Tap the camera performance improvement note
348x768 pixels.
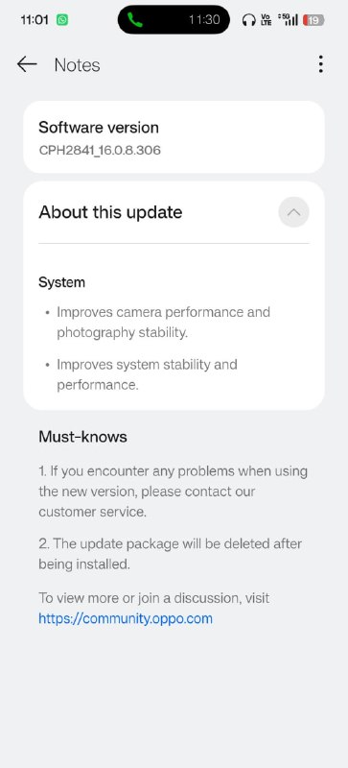[x=164, y=323]
